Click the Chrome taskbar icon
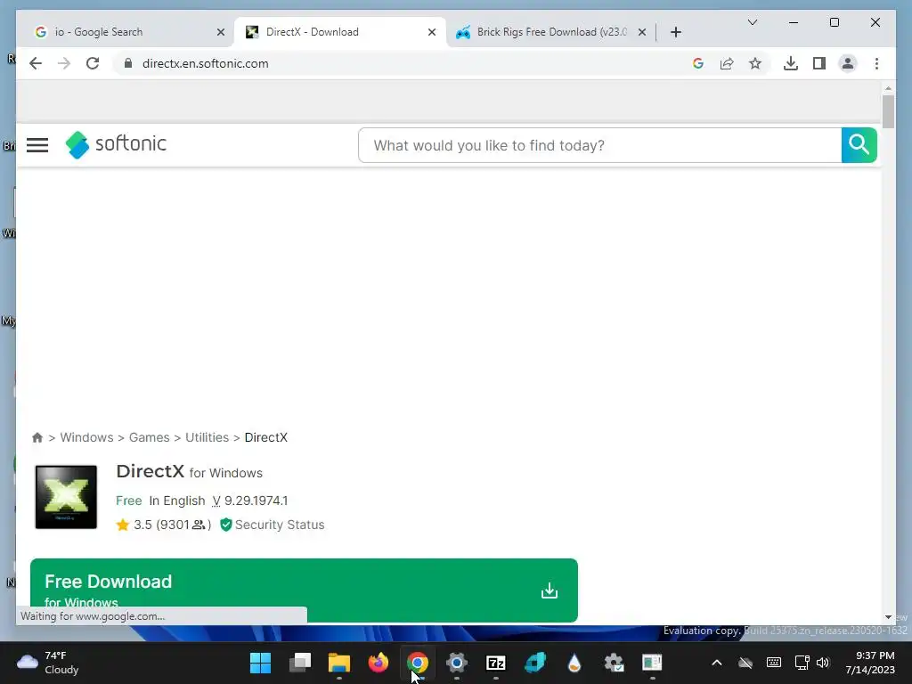 418,663
